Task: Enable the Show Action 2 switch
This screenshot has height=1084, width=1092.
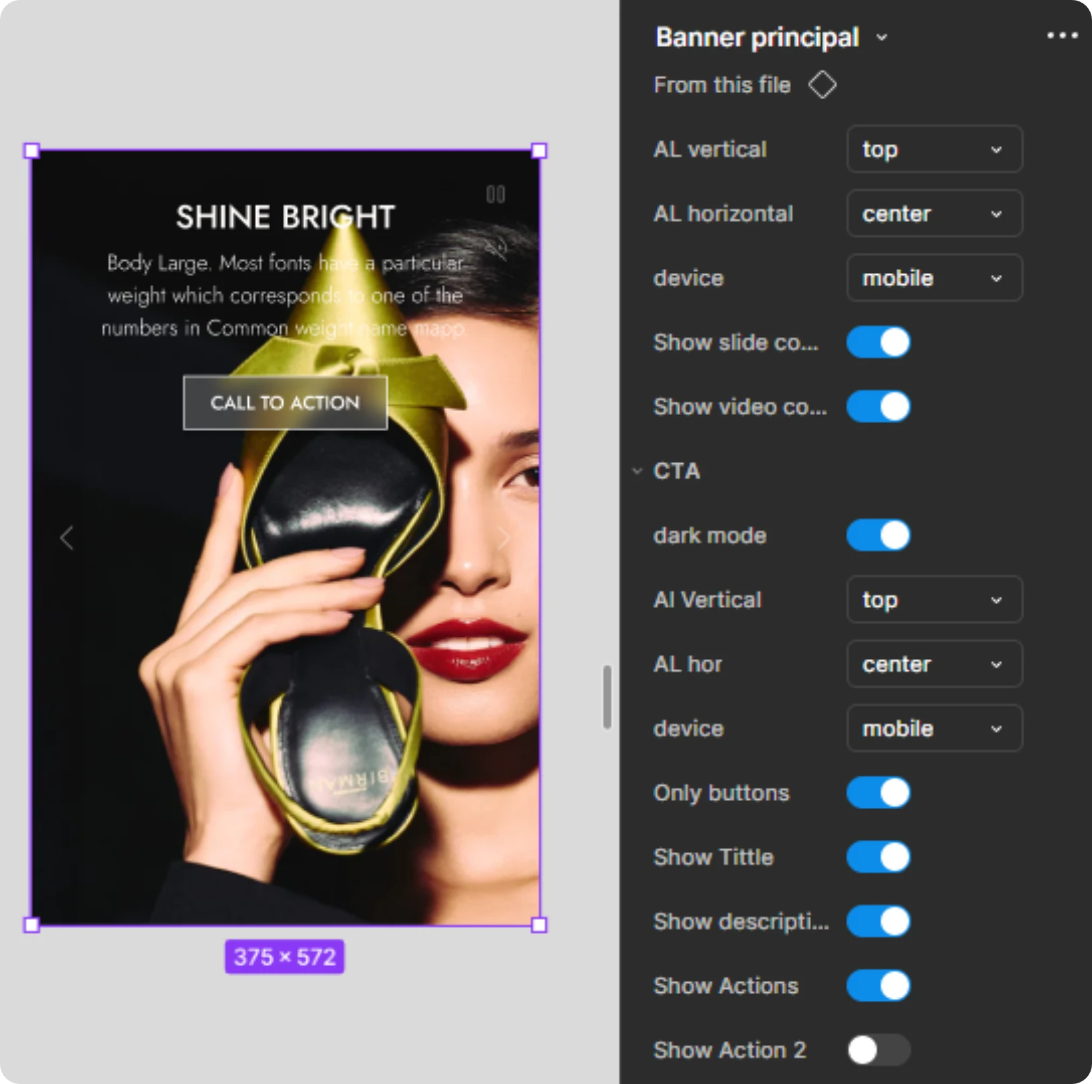Action: tap(878, 1050)
